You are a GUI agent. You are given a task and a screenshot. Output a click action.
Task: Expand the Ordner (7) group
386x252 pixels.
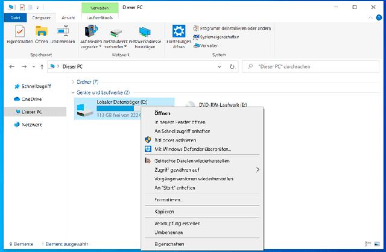73,82
